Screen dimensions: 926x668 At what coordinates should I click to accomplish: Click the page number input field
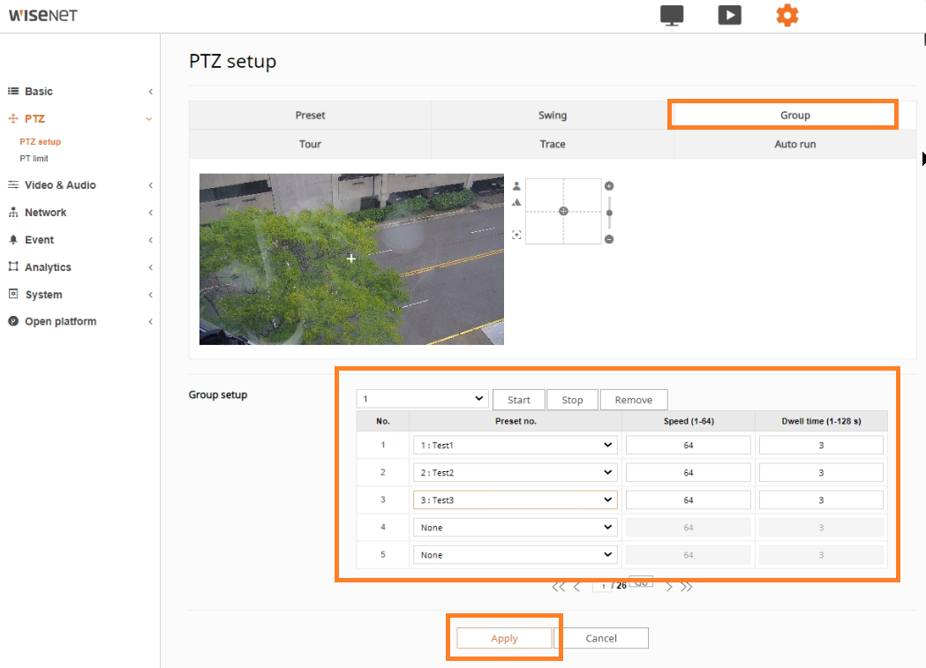click(x=602, y=586)
